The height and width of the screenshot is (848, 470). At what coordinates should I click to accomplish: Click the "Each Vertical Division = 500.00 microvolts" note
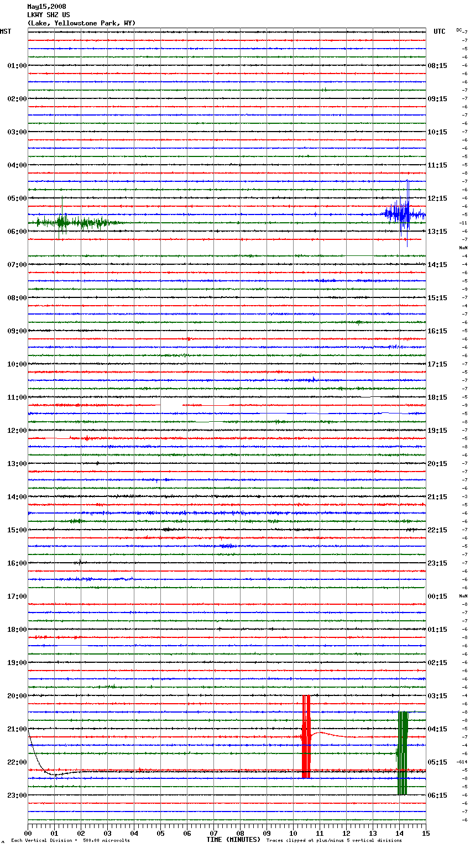coord(70,841)
